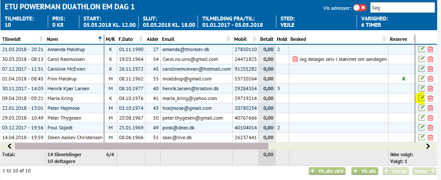Toggle the Vis adresser switch
Image resolution: width=441 pixels, height=180 pixels.
(360, 8)
